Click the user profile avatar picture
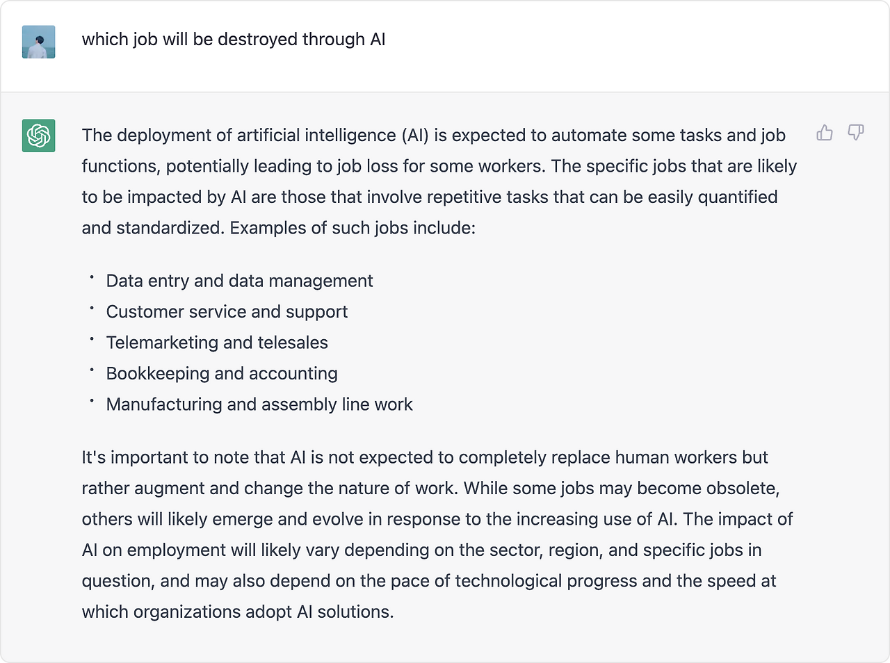The width and height of the screenshot is (890, 663). pos(39,42)
